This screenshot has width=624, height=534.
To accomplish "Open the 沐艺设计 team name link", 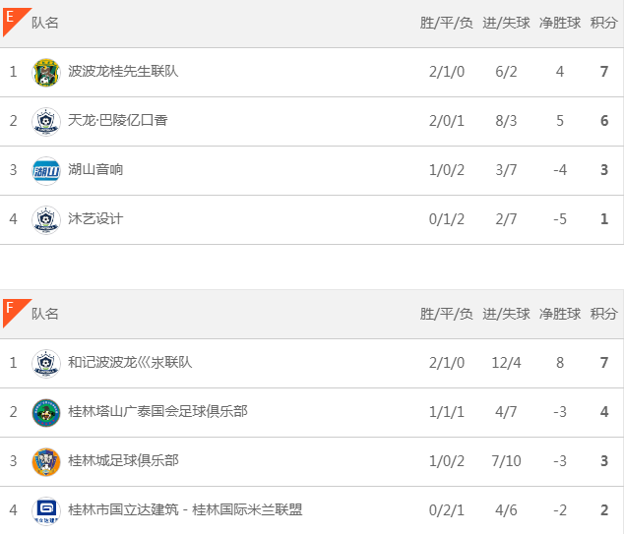I will coord(95,219).
